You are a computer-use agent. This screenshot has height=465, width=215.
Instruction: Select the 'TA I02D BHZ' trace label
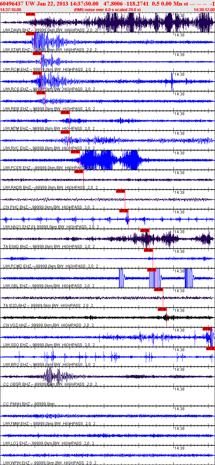(x=15, y=306)
